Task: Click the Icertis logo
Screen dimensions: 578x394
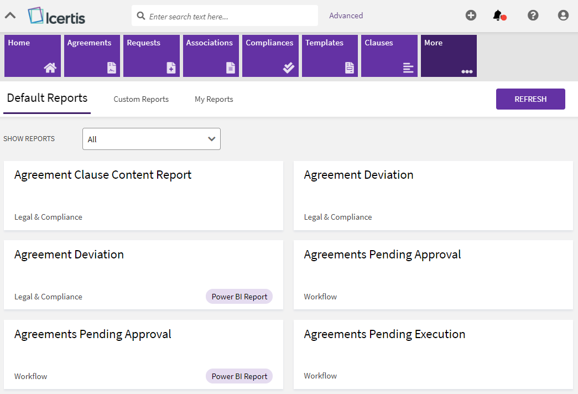Action: pos(56,16)
